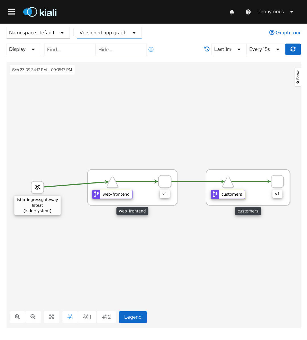
Task: Click the zoom out magnifier button
Action: [x=33, y=317]
